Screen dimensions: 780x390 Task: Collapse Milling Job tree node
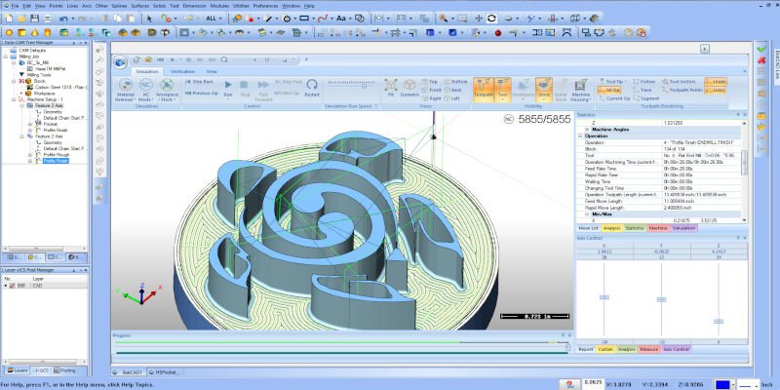click(x=6, y=57)
